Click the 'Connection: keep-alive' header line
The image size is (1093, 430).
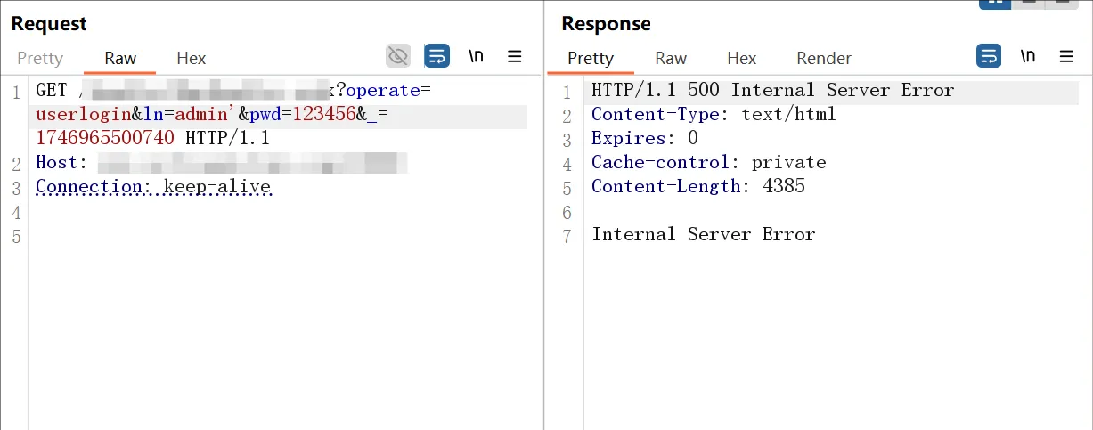coord(153,186)
